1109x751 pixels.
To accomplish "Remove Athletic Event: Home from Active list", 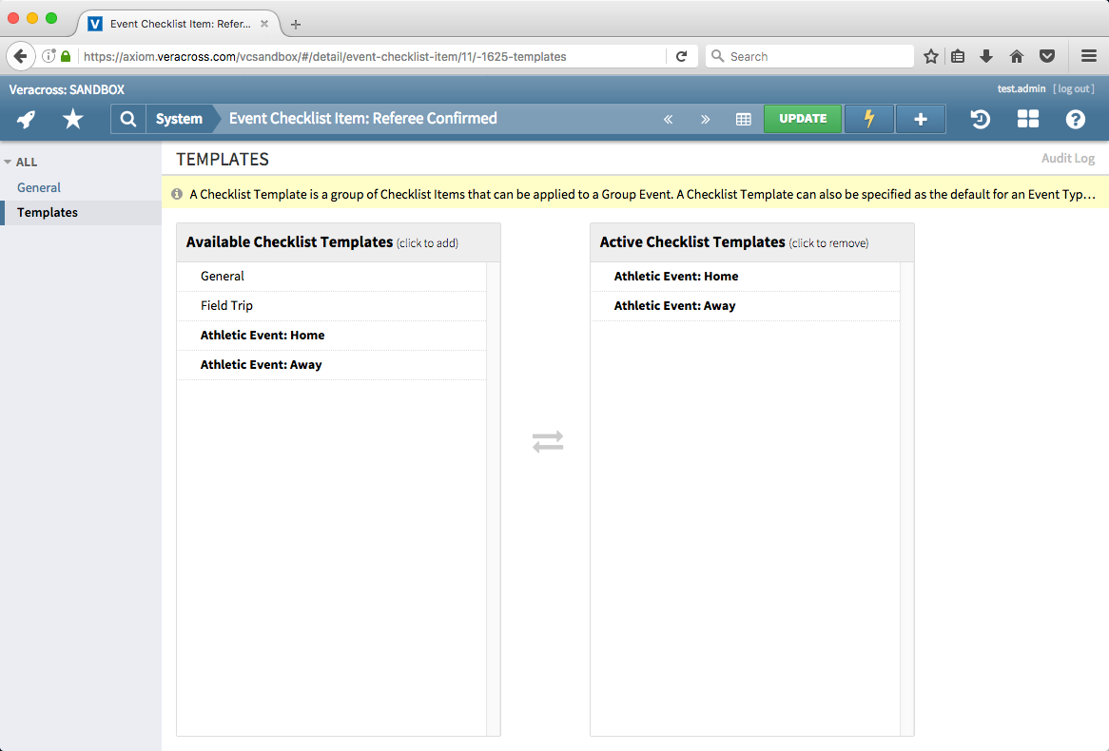I will point(745,277).
